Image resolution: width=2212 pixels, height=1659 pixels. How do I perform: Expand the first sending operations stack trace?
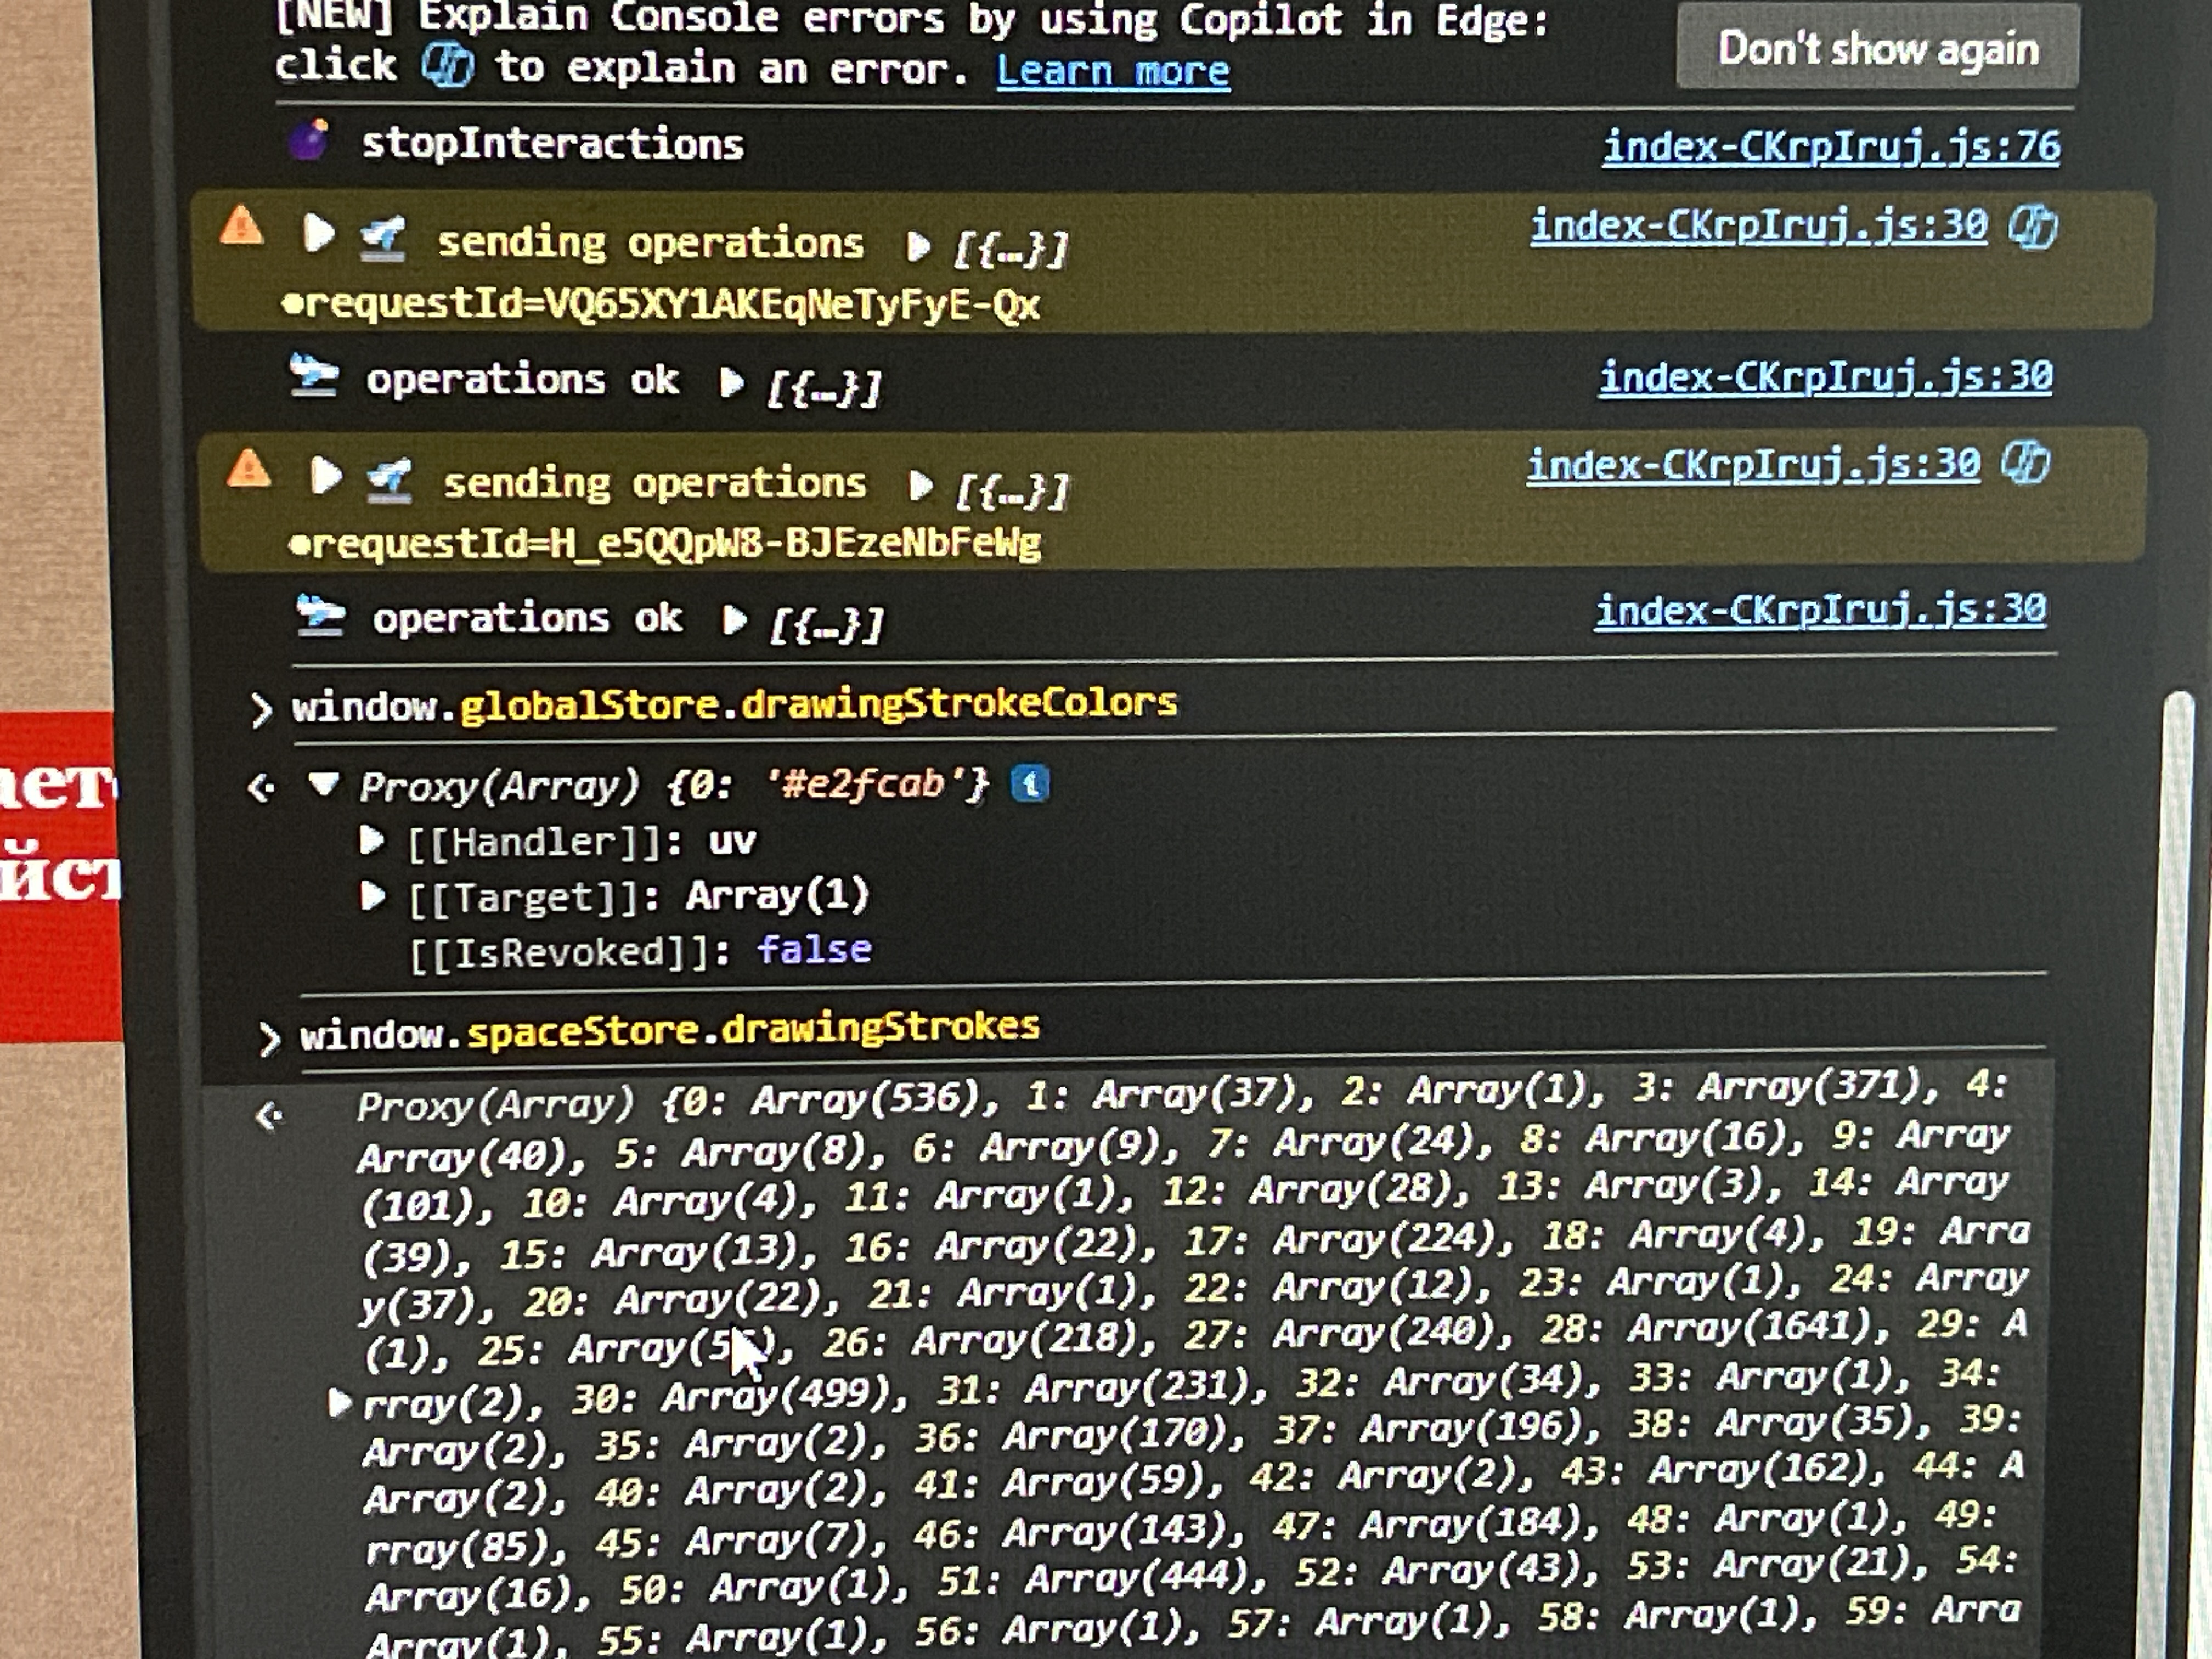(318, 233)
